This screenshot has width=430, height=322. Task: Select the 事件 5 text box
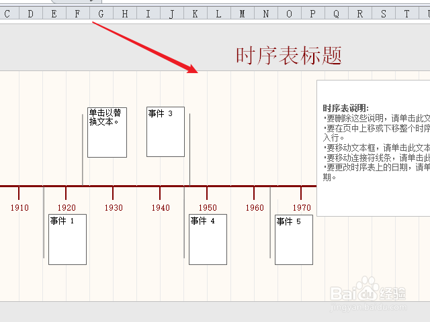click(x=294, y=240)
